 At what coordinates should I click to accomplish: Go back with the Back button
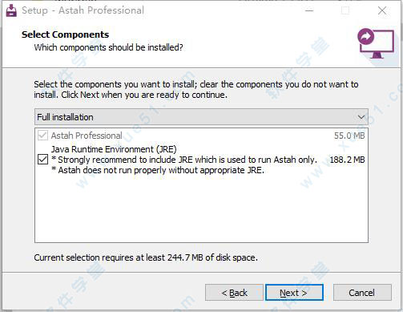tap(234, 293)
